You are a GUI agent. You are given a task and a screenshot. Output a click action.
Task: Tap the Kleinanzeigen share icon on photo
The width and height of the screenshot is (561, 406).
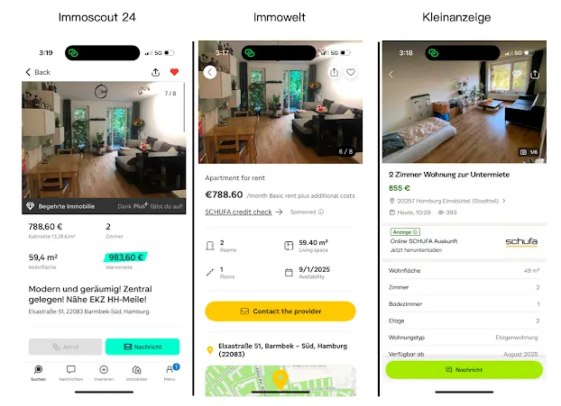(535, 74)
